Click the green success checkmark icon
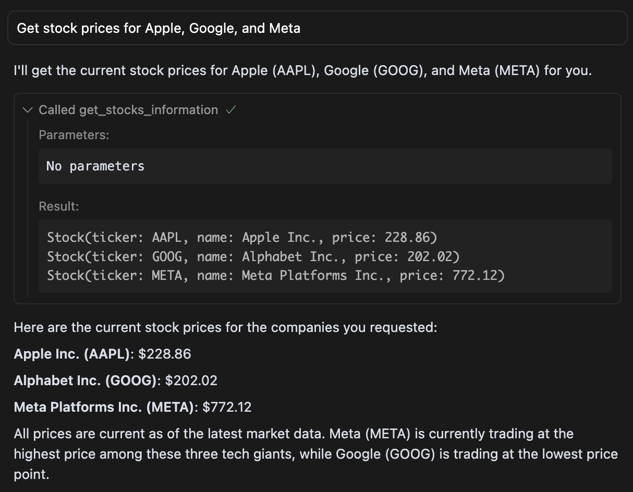Image resolution: width=633 pixels, height=492 pixels. pos(230,110)
